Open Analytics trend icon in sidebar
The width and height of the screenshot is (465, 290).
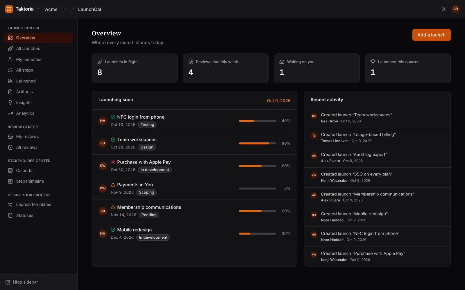10,113
